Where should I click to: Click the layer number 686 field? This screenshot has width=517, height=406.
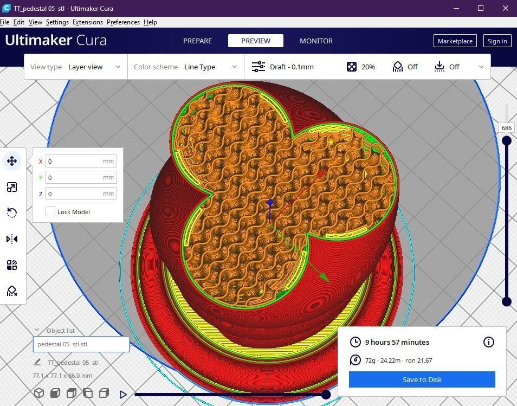click(507, 128)
